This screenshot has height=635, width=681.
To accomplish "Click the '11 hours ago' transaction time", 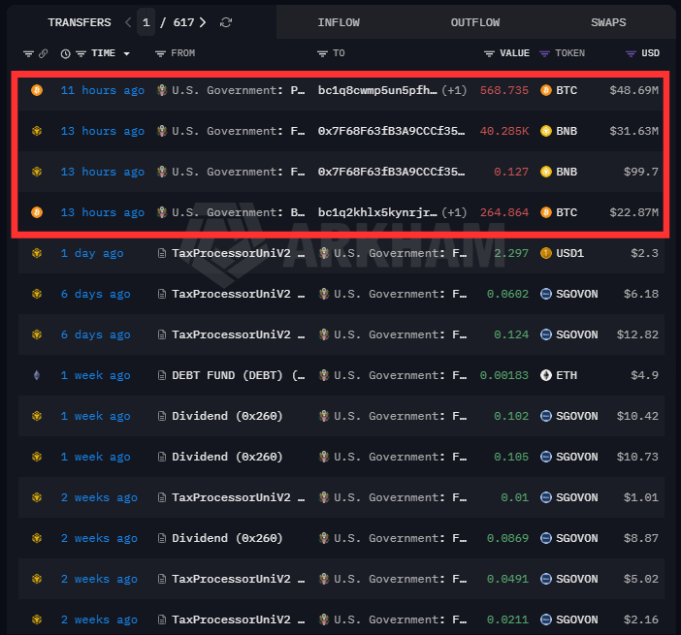I will click(103, 90).
